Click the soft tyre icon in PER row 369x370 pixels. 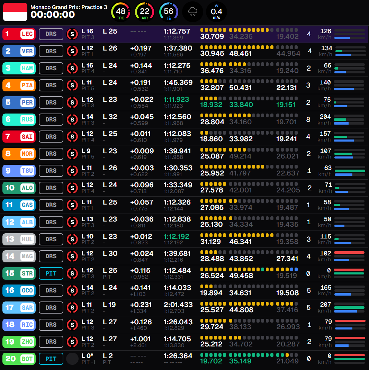click(x=72, y=102)
